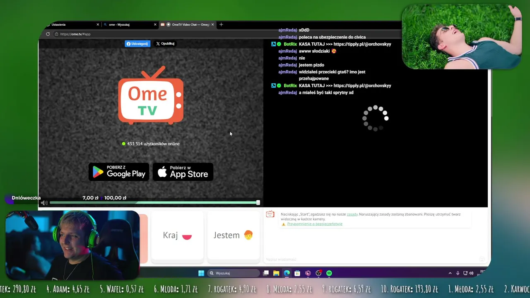Image resolution: width=530 pixels, height=298 pixels.
Task: Adjust the volume slider handle
Action: point(258,203)
